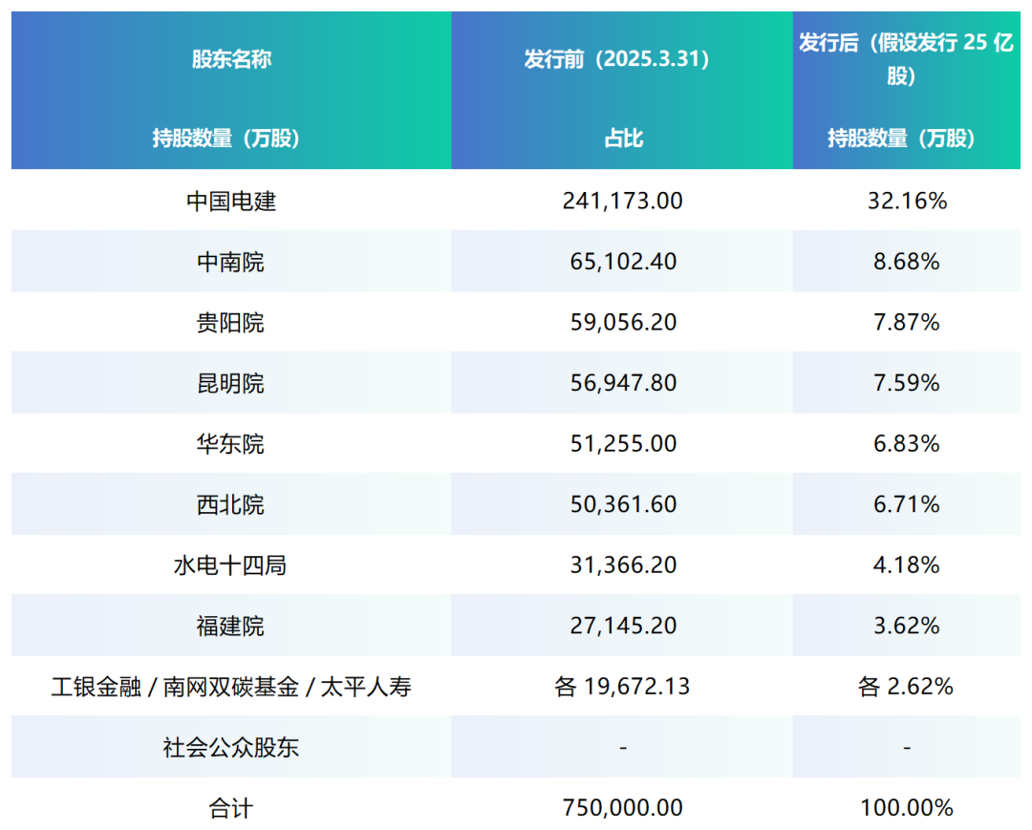Click the value 31,366.20
The height and width of the screenshot is (830, 1032).
(623, 564)
